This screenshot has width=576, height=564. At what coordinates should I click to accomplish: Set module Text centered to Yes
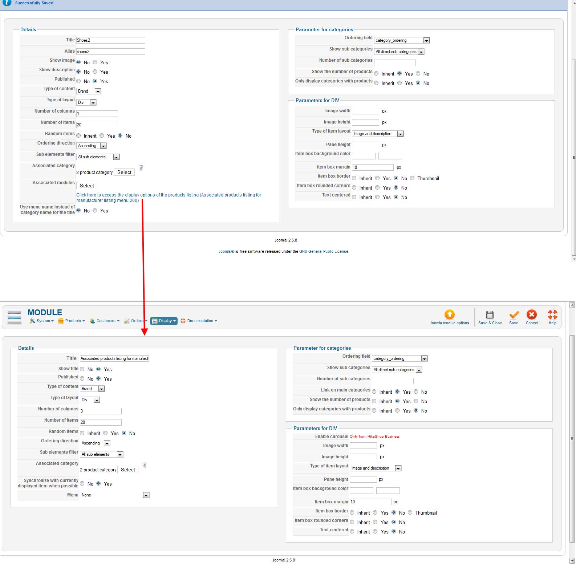[375, 531]
